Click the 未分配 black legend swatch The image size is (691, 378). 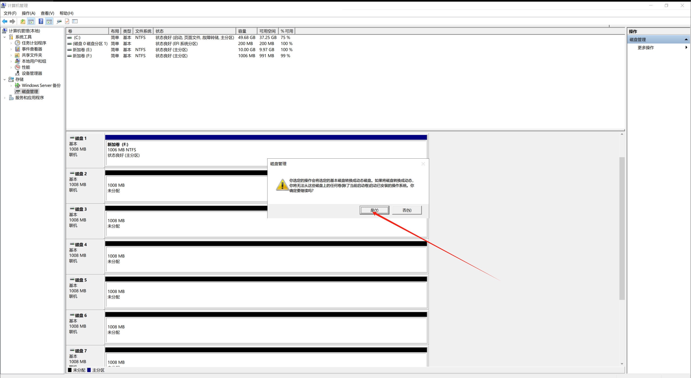tap(70, 370)
